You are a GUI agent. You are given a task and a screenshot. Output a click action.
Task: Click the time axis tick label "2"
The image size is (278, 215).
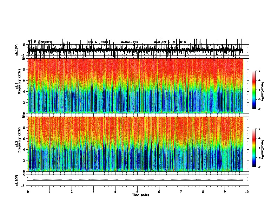click(72, 192)
